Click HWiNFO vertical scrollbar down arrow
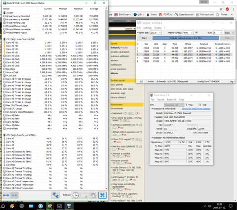The image size is (237, 210). (106, 188)
